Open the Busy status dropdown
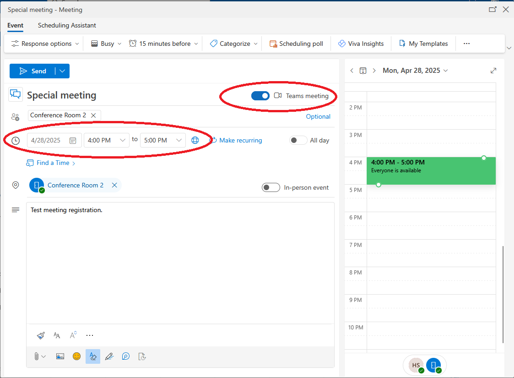The image size is (514, 378). click(x=106, y=44)
